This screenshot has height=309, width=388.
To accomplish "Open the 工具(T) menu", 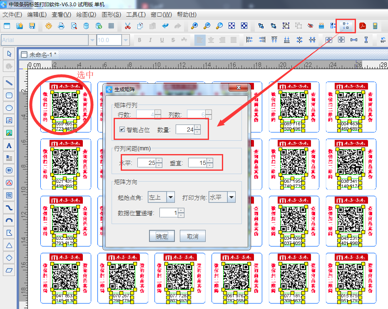I will 136,15.
